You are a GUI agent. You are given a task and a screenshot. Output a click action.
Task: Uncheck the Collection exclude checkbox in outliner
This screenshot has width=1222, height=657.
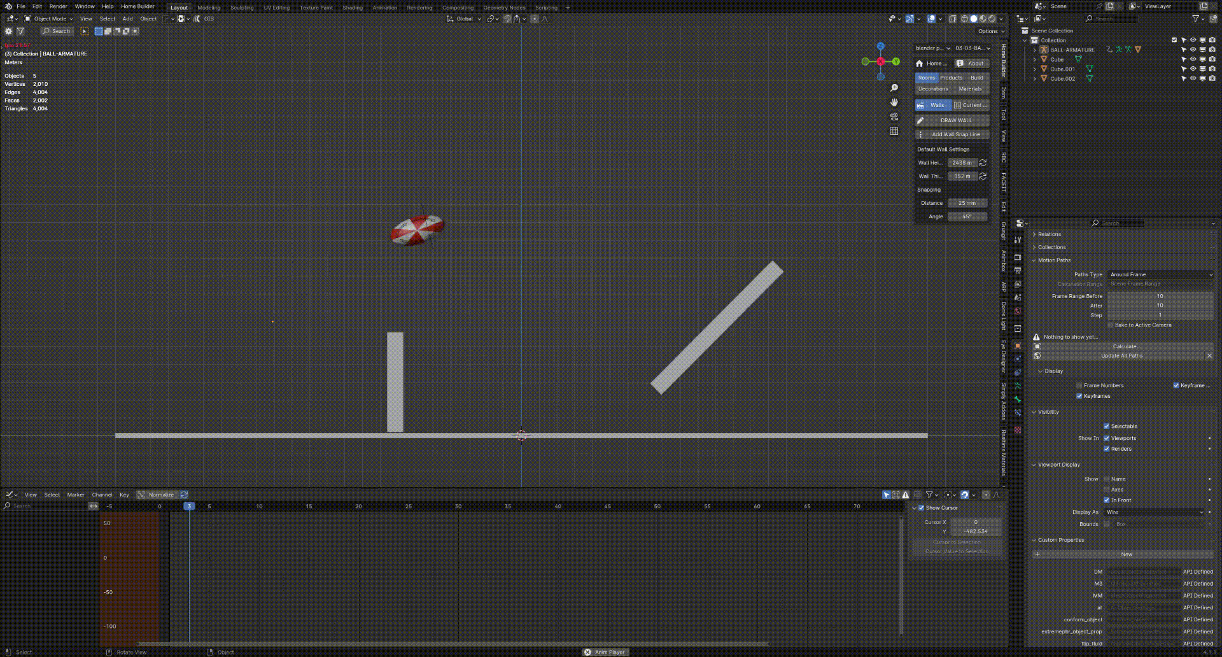tap(1174, 40)
